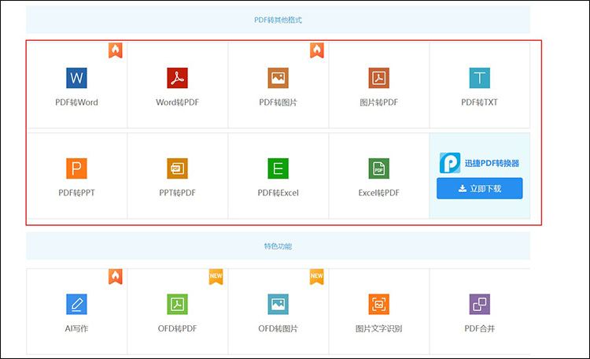This screenshot has width=590, height=359.
Task: Click the blue W icon for PDF转Word
Action: (x=76, y=78)
